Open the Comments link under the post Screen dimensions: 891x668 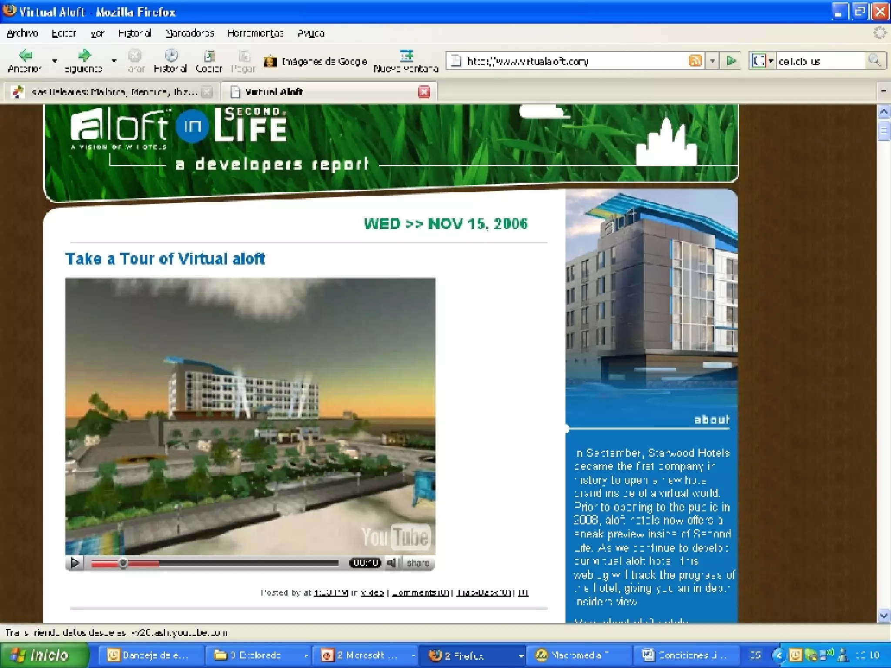coord(420,592)
